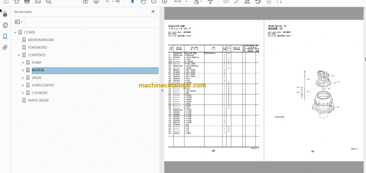Select the CYLINDER bookmark
This screenshot has width=366, height=173.
click(x=40, y=93)
